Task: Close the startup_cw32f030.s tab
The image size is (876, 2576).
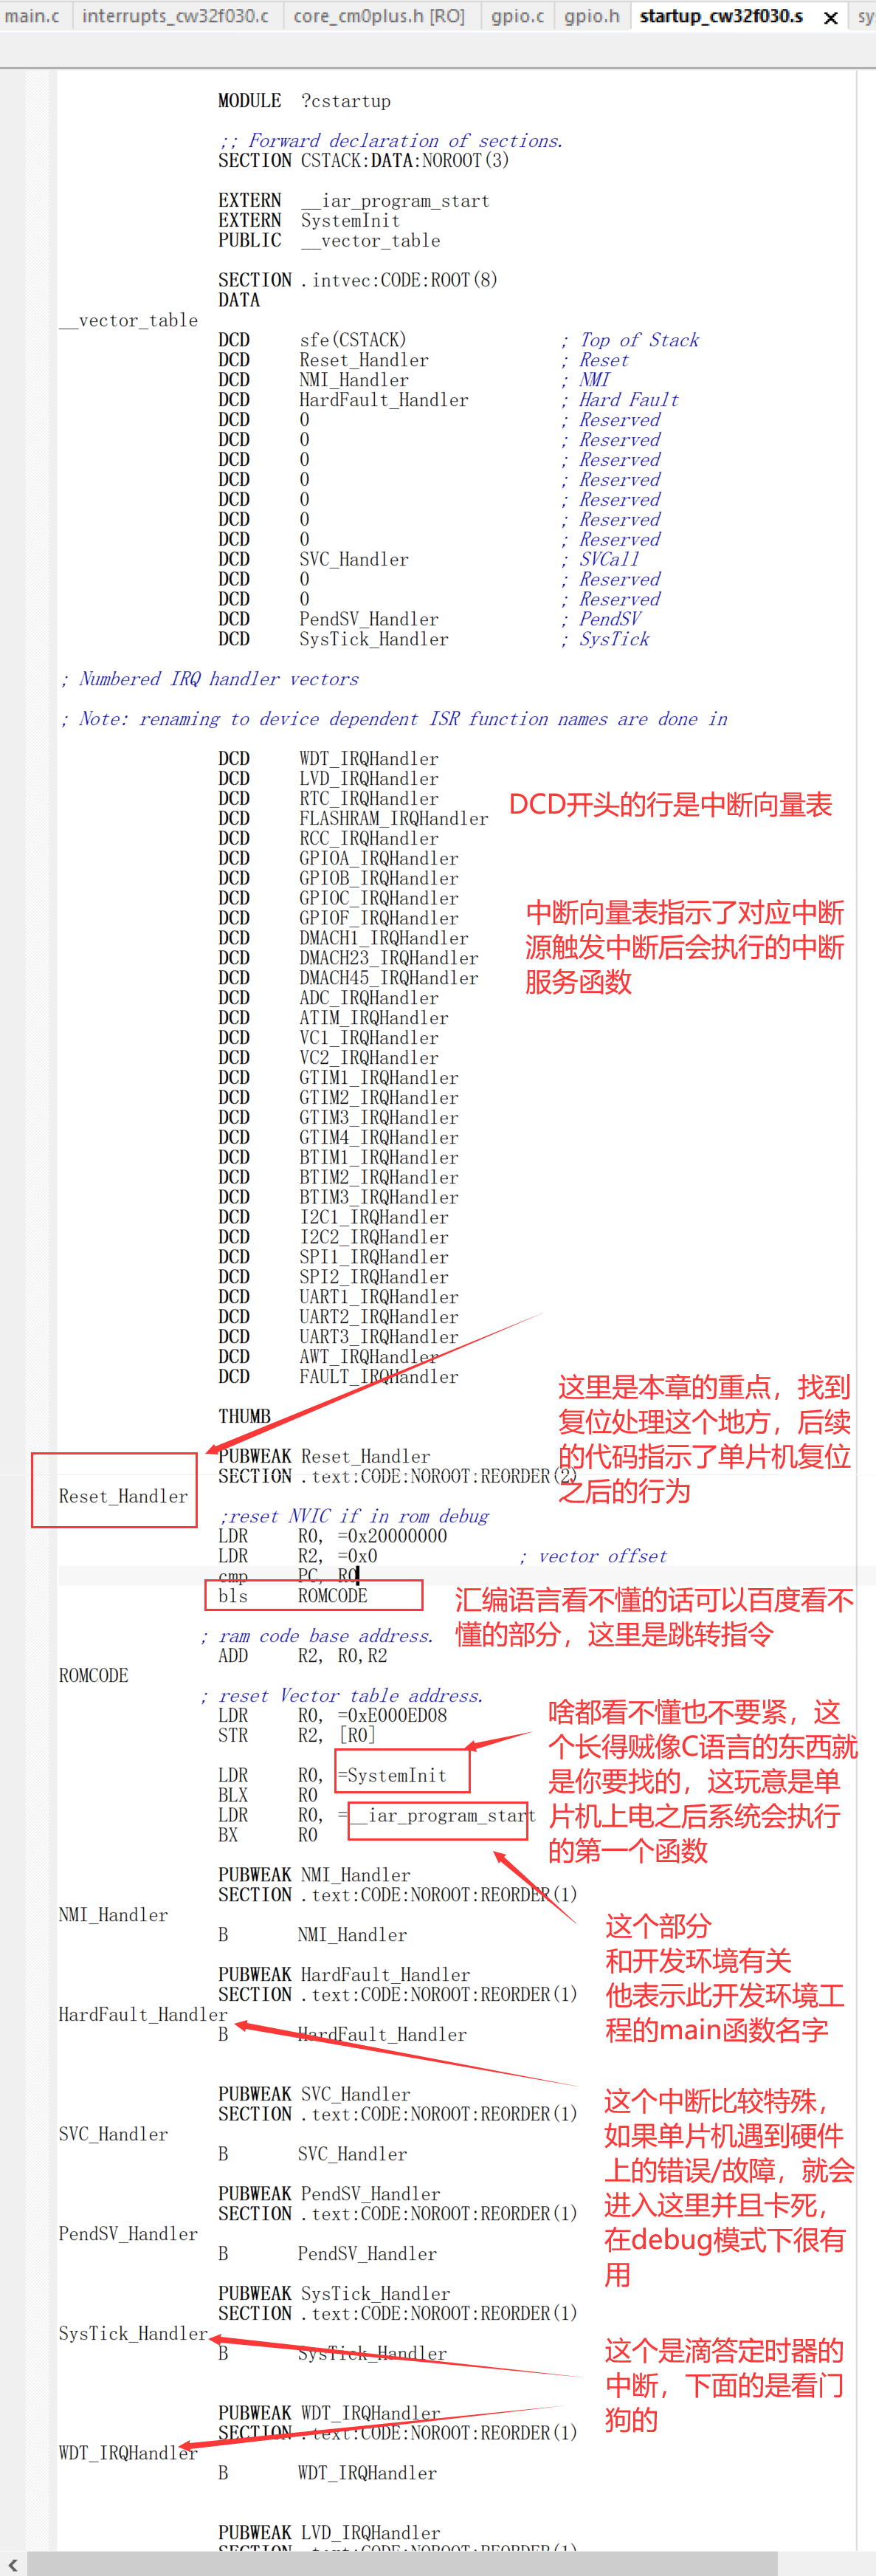Action: tap(830, 18)
